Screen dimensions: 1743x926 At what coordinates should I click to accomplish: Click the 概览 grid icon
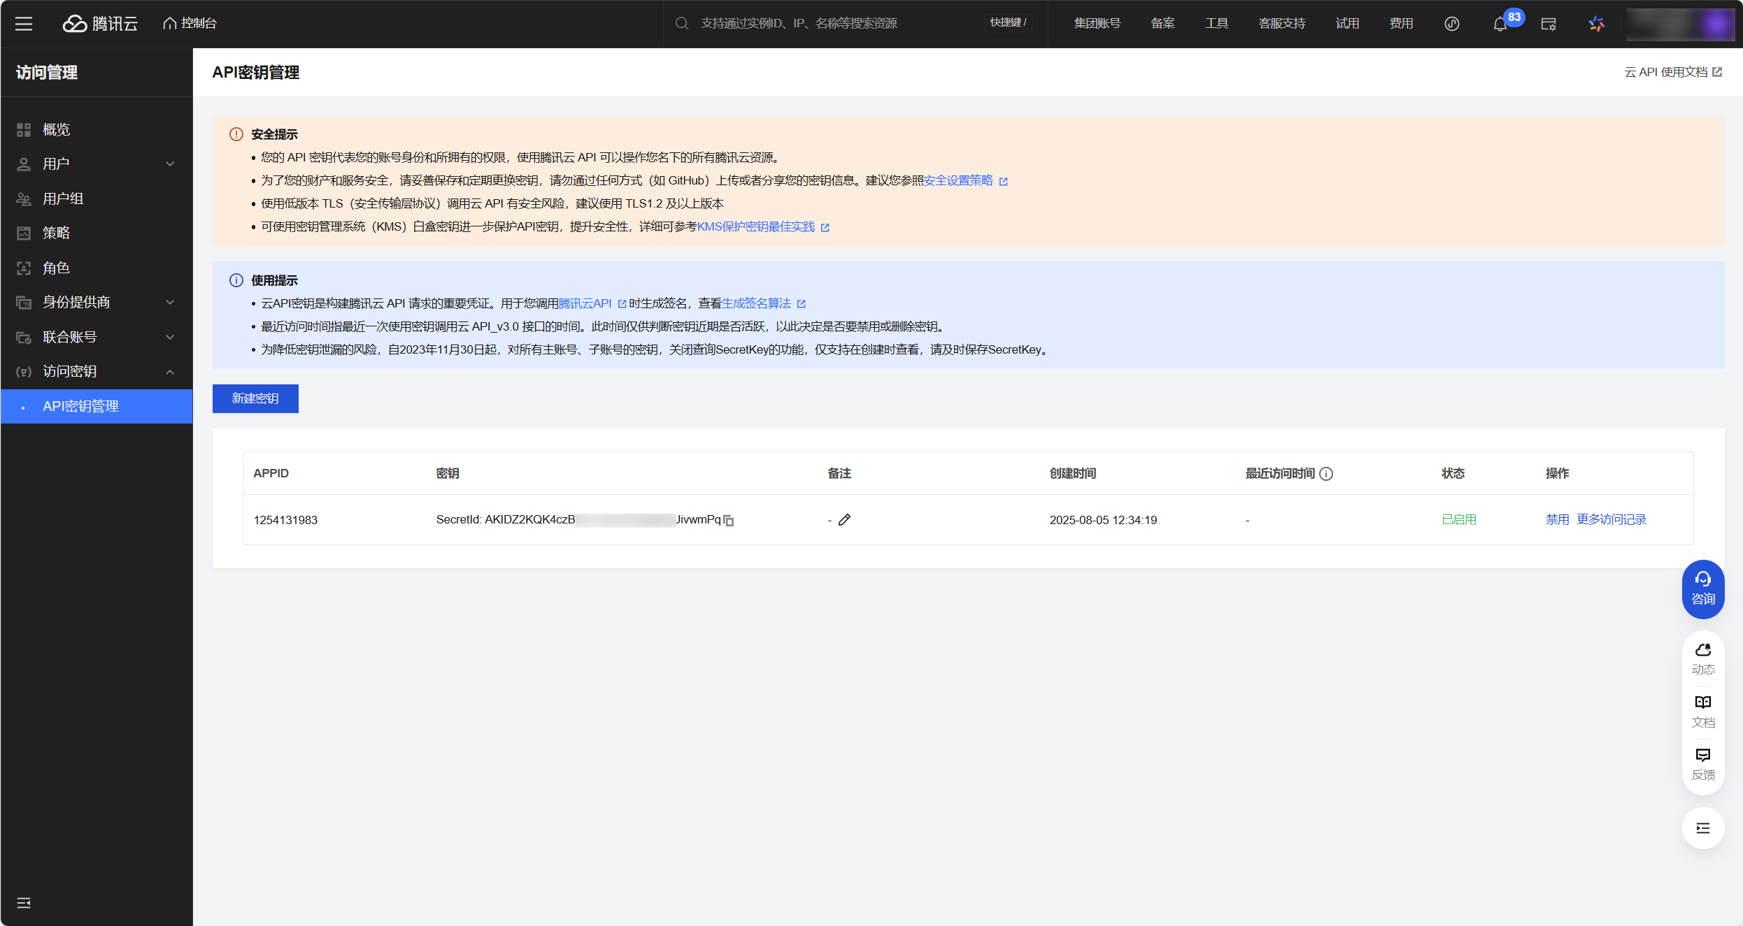(24, 130)
